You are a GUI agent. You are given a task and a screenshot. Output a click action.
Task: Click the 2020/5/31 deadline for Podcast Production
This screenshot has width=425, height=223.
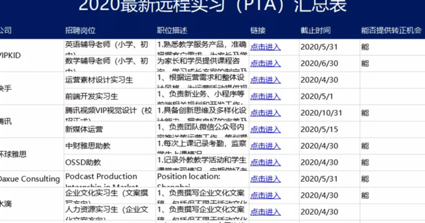pos(330,179)
